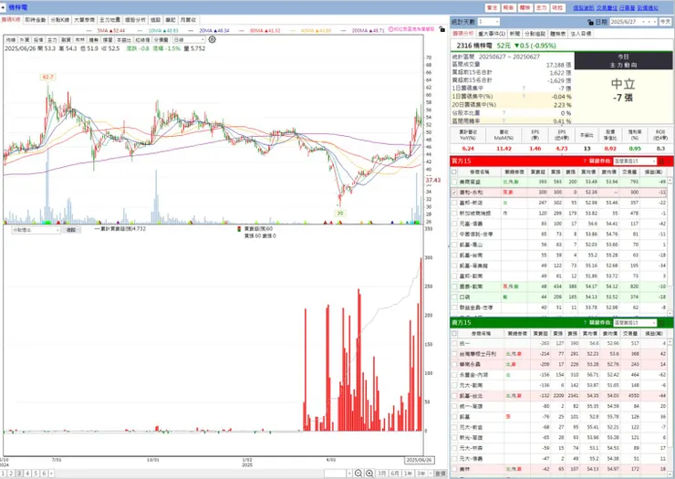
Task: Select the 3月 range button
Action: (381, 474)
